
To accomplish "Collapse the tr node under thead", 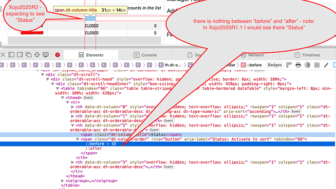I will [x=67, y=102].
